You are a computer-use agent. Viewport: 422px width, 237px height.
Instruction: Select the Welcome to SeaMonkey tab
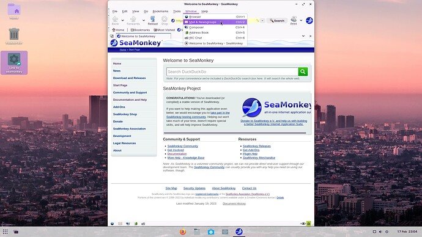pos(144,36)
